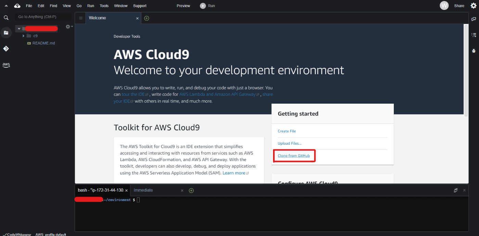Open the Tools menu
Image resolution: width=479 pixels, height=236 pixels.
click(x=104, y=6)
